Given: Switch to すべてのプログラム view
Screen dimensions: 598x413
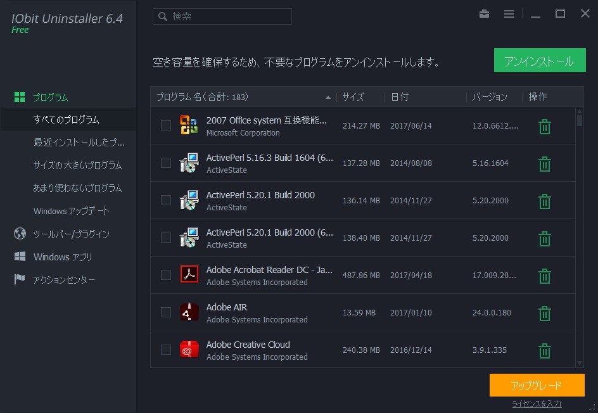Looking at the screenshot, I should [68, 119].
